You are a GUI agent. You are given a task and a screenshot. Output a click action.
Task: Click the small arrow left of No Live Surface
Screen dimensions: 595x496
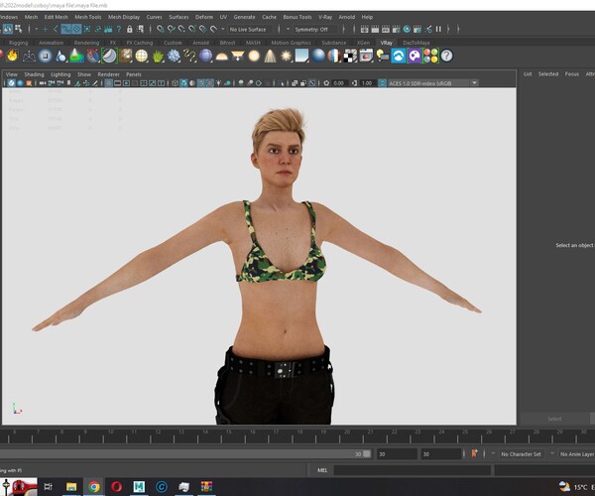tap(223, 29)
